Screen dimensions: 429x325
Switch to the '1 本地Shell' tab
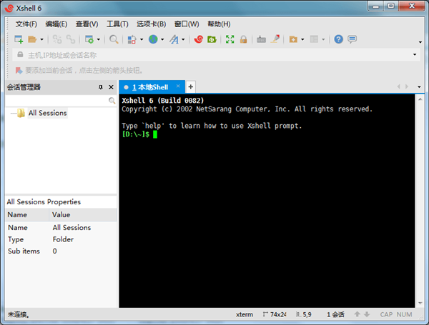pos(149,86)
